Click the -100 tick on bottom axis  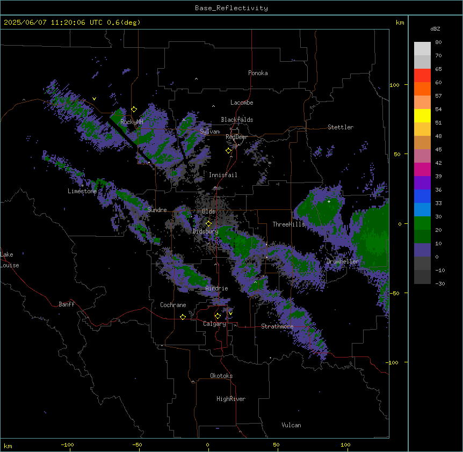point(67,445)
